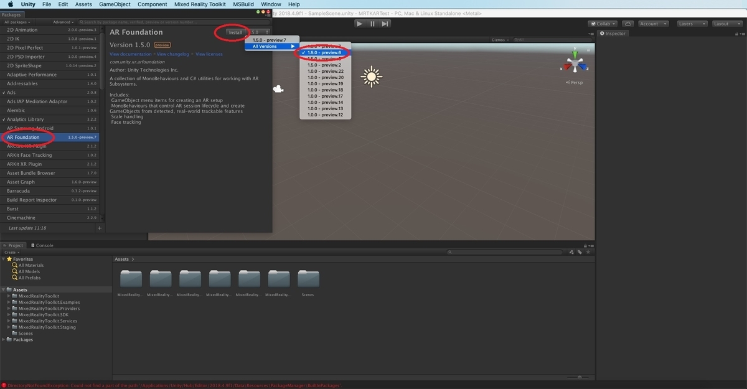Click the Pause button

pos(372,24)
